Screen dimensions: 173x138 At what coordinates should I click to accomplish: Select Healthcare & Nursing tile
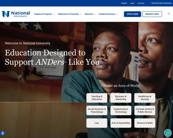click(x=145, y=98)
